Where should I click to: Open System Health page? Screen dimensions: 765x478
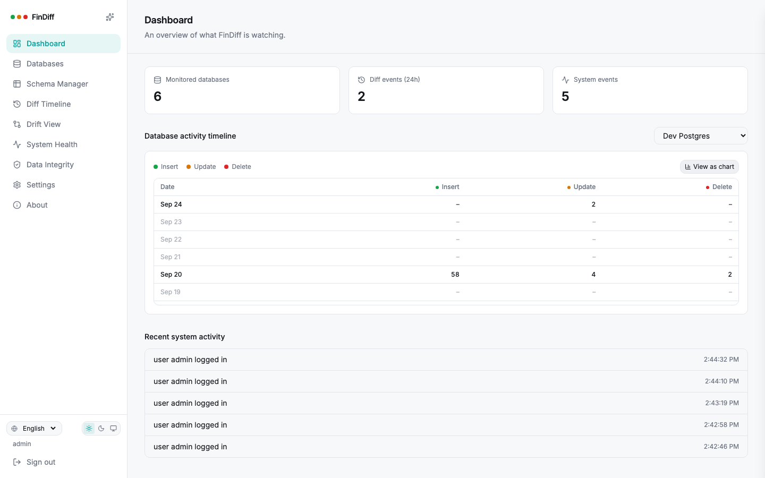[64, 144]
